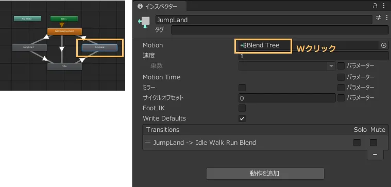Click the Motion Time label
The image size is (391, 187).
point(161,77)
